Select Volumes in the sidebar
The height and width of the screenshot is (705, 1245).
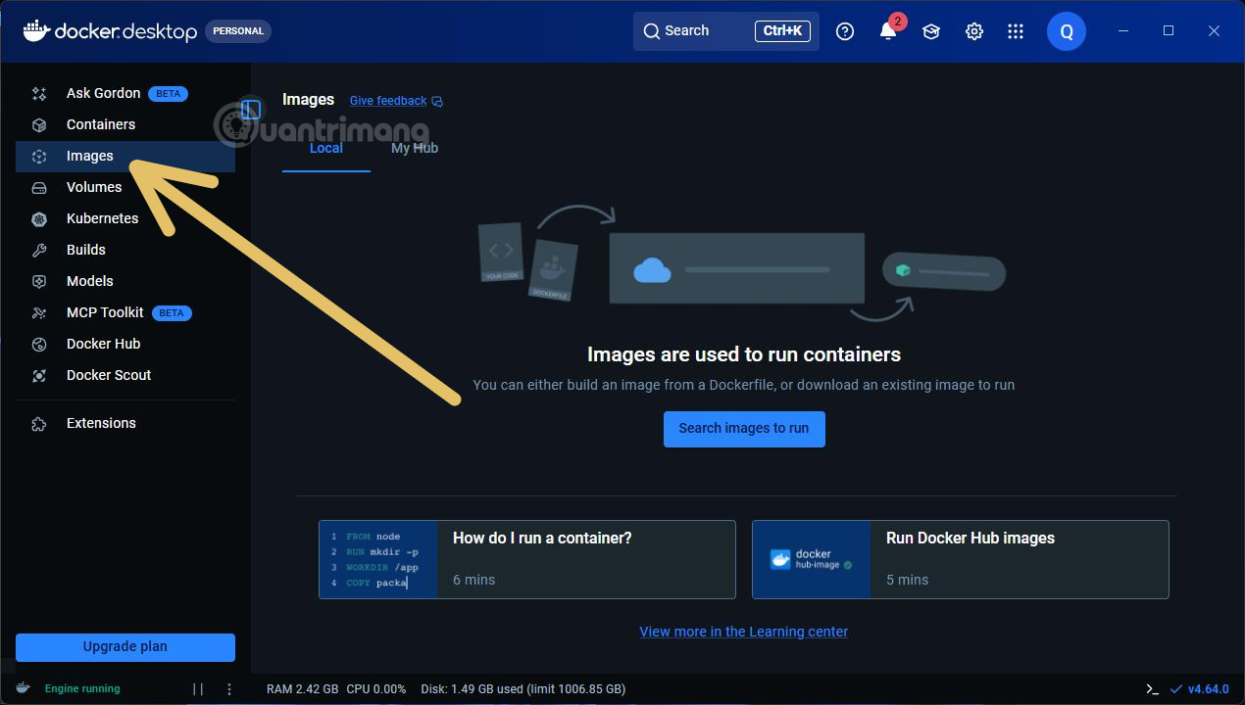(125, 188)
